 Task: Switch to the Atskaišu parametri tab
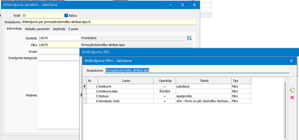pyautogui.click(x=37, y=29)
